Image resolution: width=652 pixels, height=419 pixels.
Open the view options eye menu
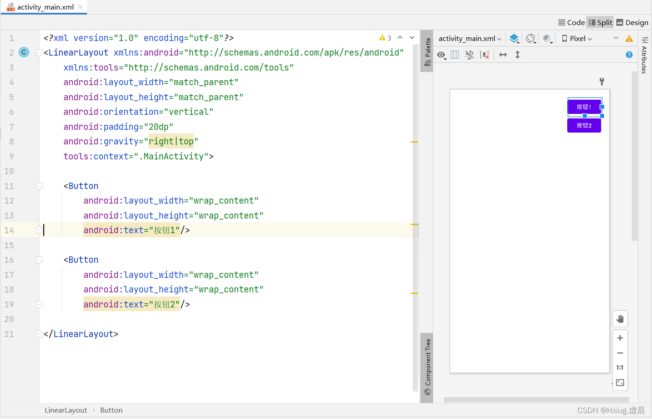click(x=442, y=55)
